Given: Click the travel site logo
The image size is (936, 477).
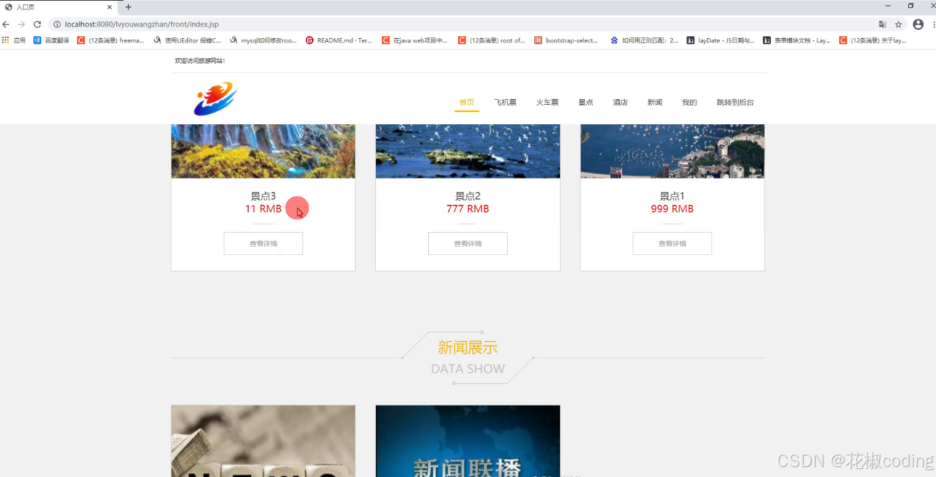Looking at the screenshot, I should [215, 98].
